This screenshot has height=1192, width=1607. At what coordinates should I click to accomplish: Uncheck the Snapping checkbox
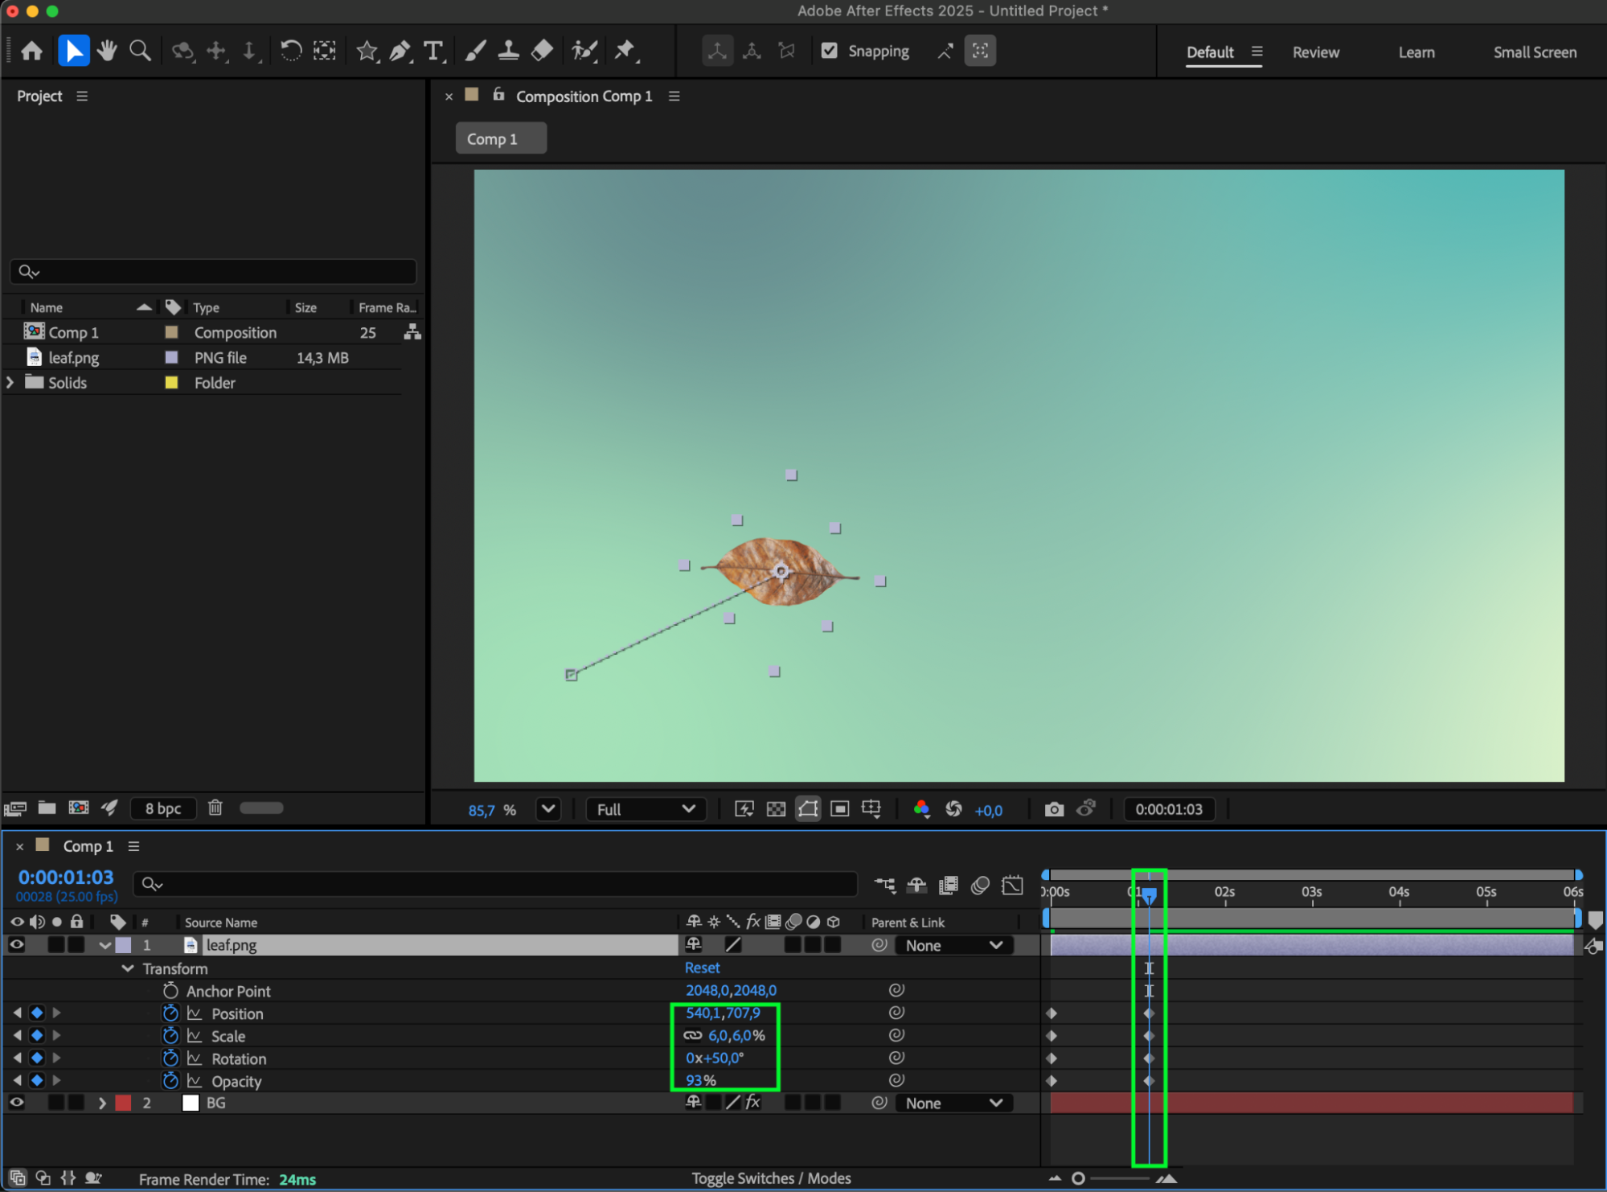point(830,51)
